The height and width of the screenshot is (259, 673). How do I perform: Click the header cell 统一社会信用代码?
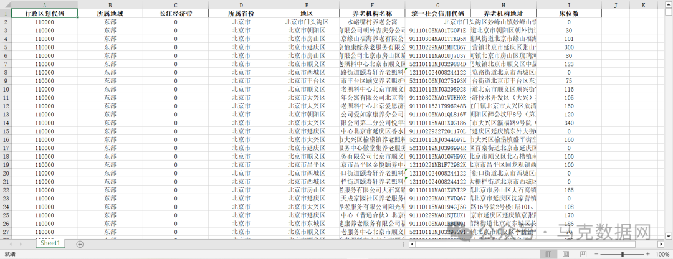tap(438, 13)
